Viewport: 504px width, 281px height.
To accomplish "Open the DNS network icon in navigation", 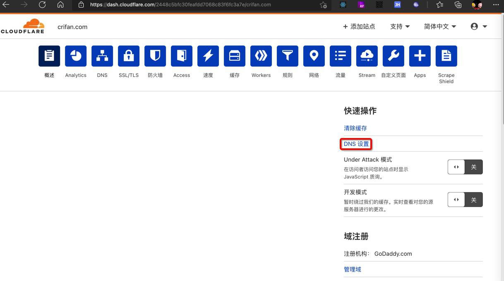I will (102, 56).
